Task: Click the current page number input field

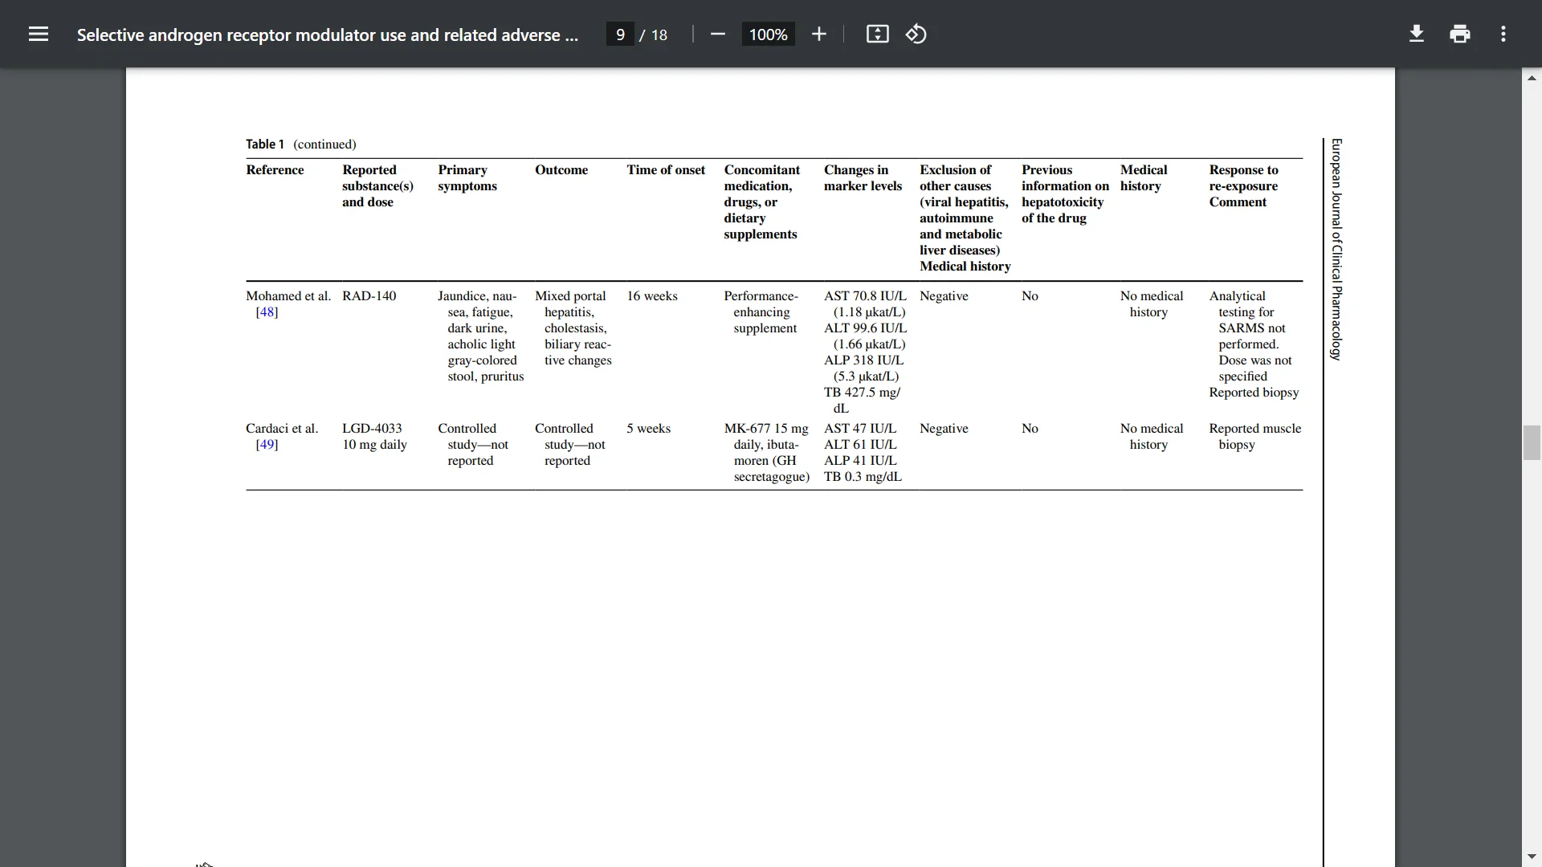Action: point(619,33)
